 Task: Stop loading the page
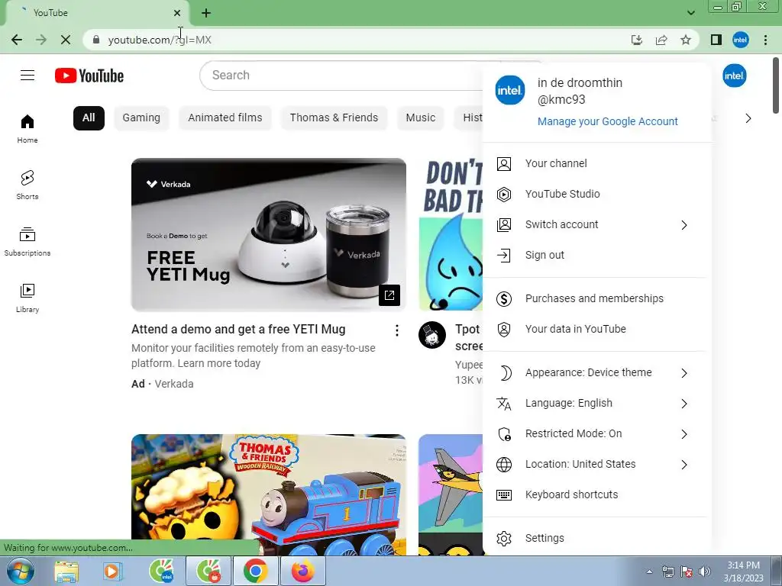coord(66,40)
